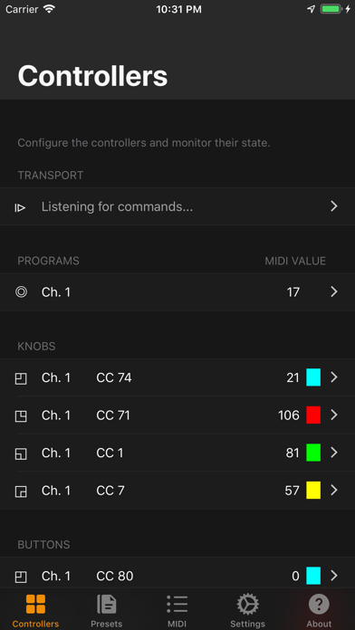Expand the Listening for commands row chevron
Screen dimensions: 355x630
(333, 206)
